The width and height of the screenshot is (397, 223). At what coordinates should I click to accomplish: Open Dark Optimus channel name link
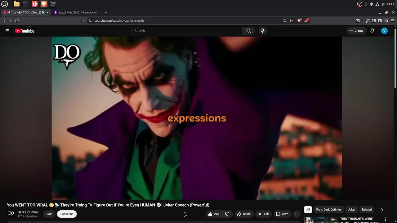(x=28, y=212)
